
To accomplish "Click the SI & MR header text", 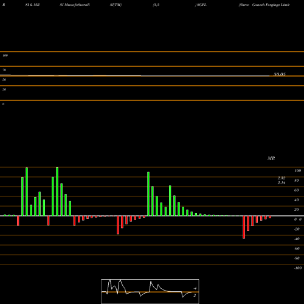I will (32, 5).
